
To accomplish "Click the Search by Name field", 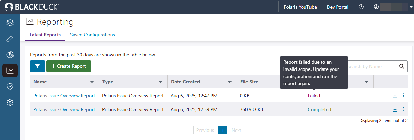I will pos(371,66).
